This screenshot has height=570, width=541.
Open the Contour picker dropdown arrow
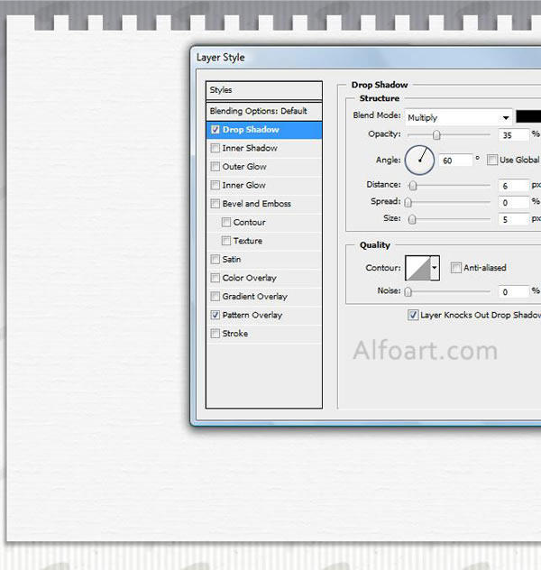(435, 268)
